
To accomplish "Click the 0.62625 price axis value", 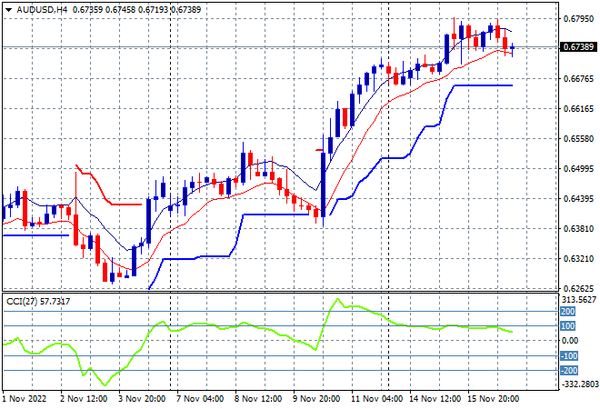I will [x=578, y=288].
